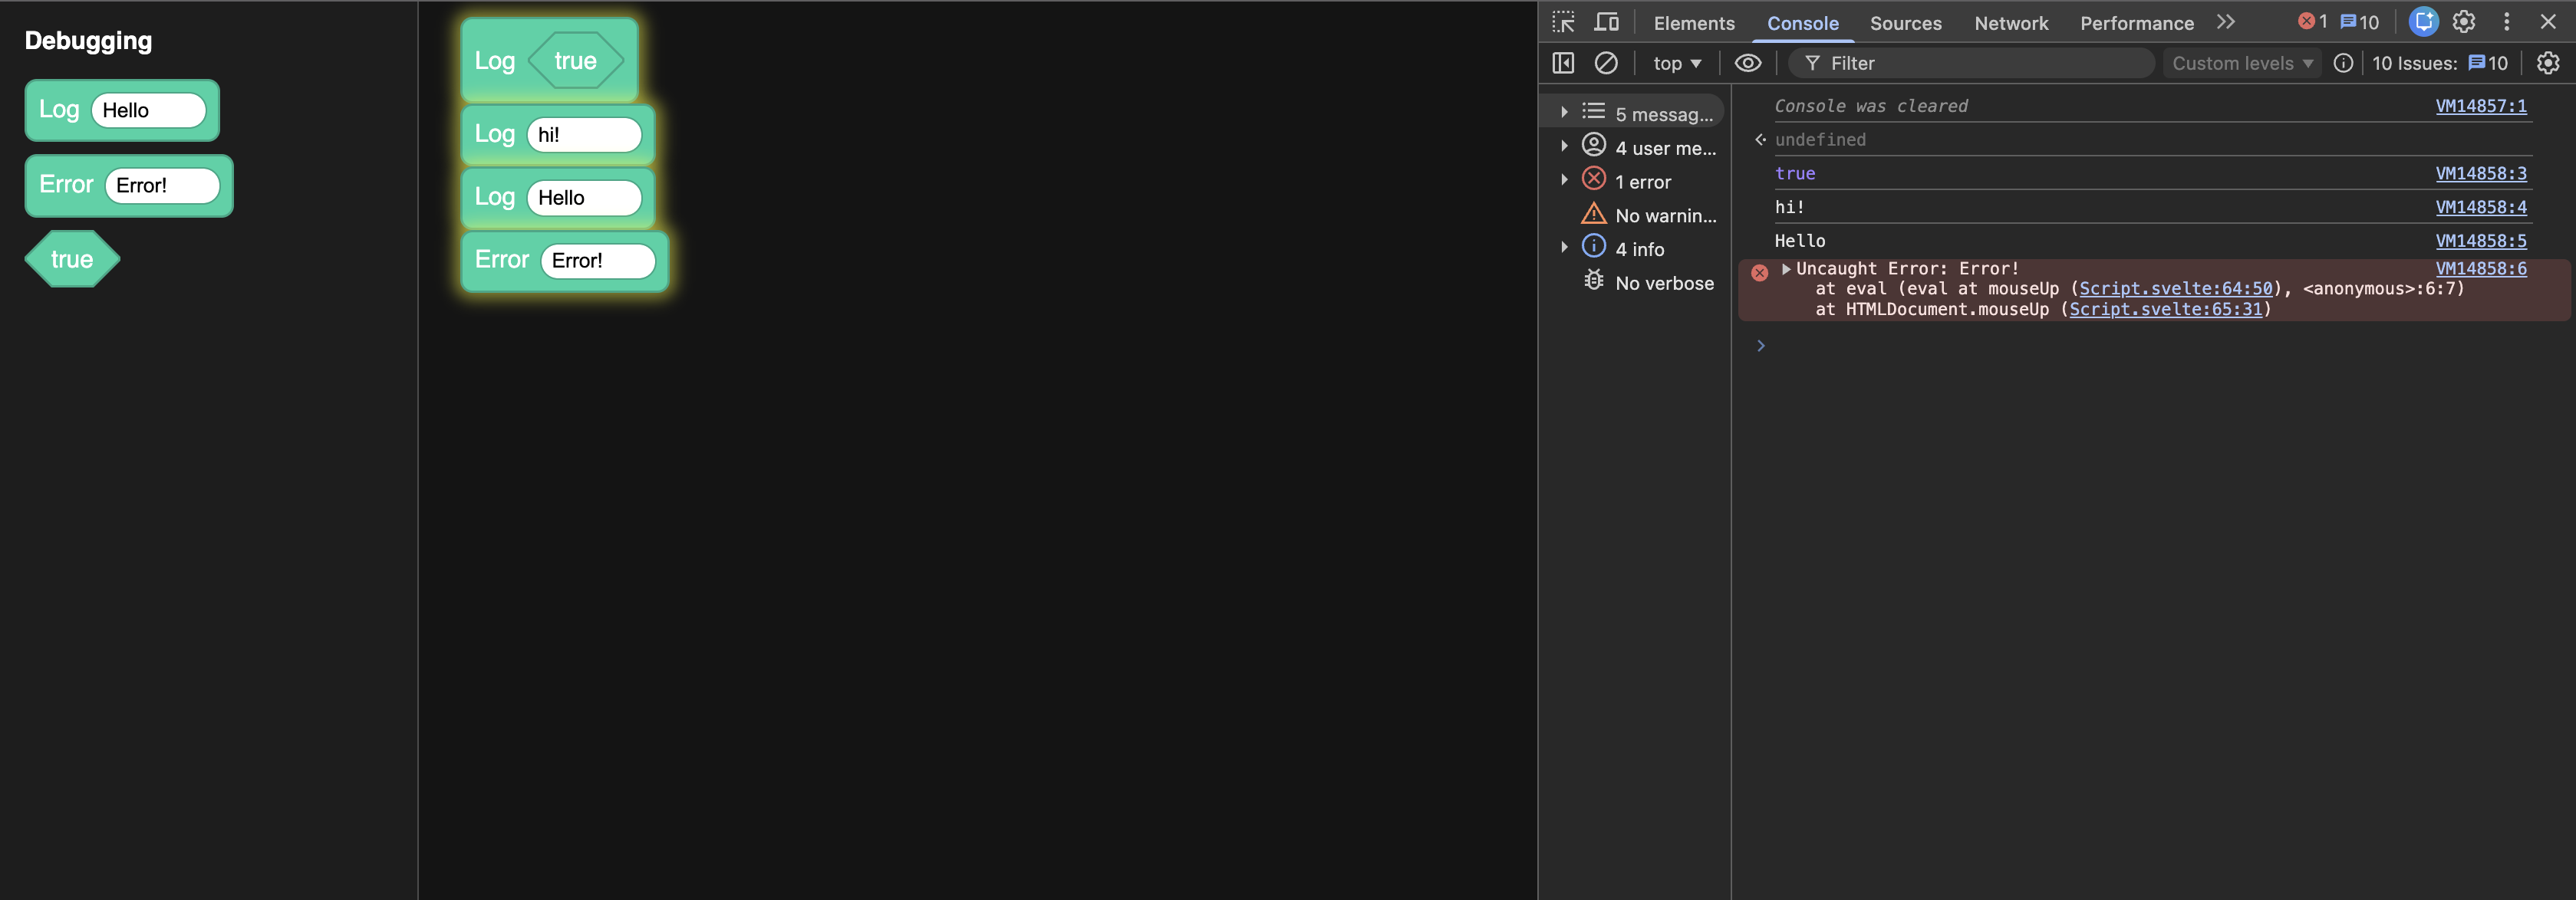Toggle the console sidebar panel
Screen dimensions: 2576x900
pos(1563,63)
